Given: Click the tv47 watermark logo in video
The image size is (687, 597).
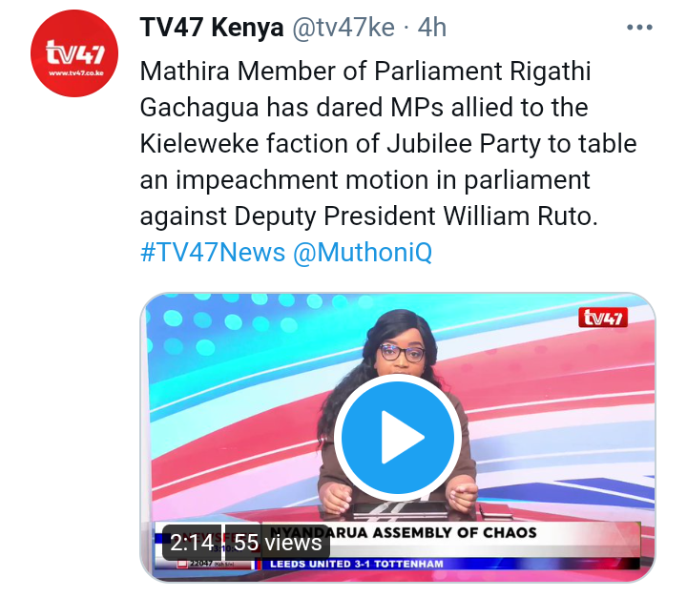Looking at the screenshot, I should point(603,318).
